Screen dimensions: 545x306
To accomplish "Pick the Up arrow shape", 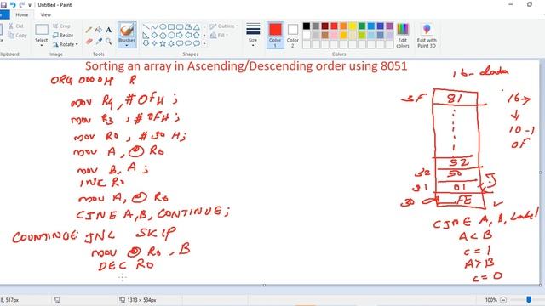I will click(197, 36).
